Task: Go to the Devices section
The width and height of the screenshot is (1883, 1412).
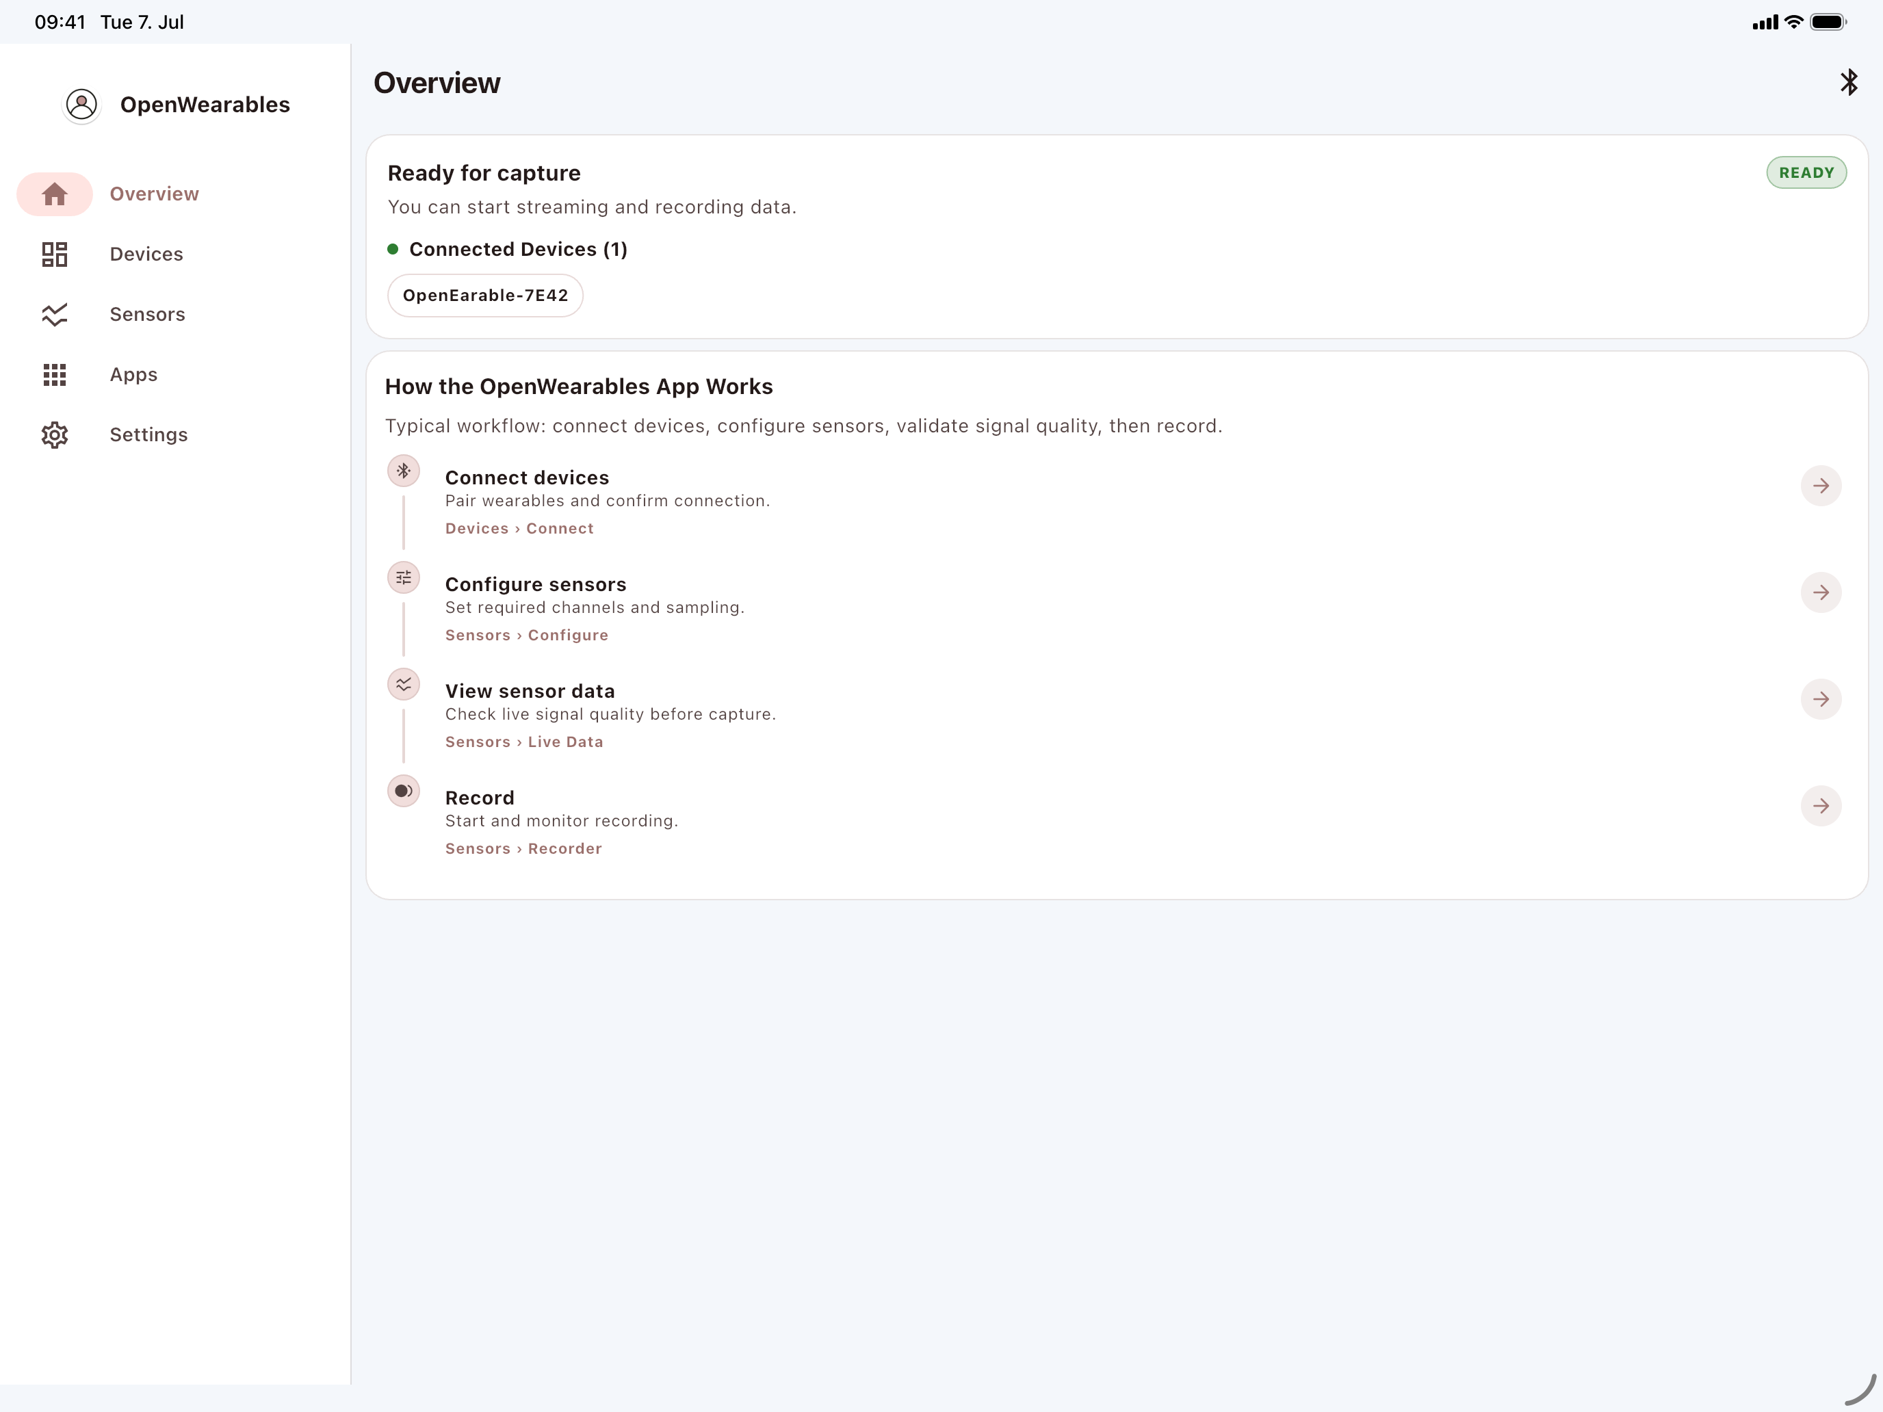Action: (146, 254)
